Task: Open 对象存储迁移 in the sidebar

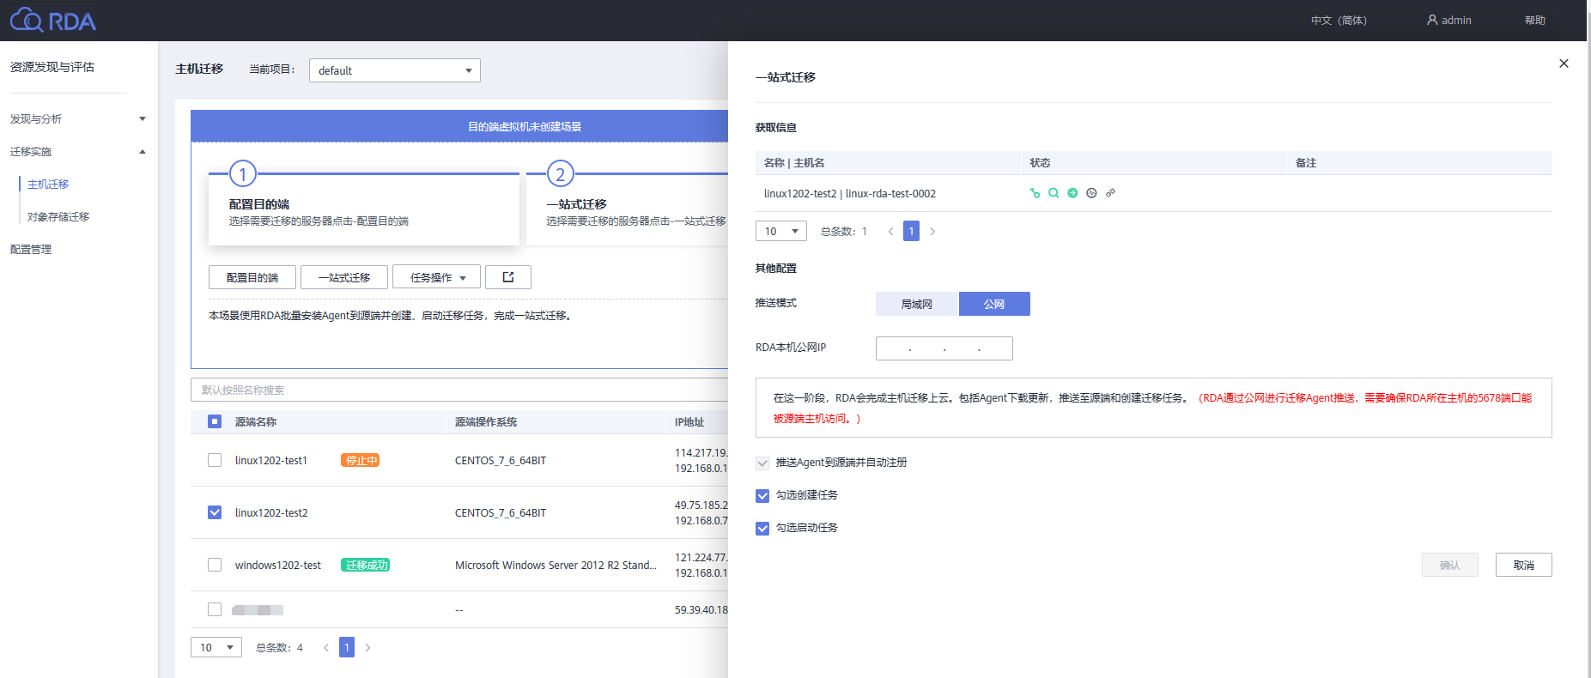Action: point(58,217)
